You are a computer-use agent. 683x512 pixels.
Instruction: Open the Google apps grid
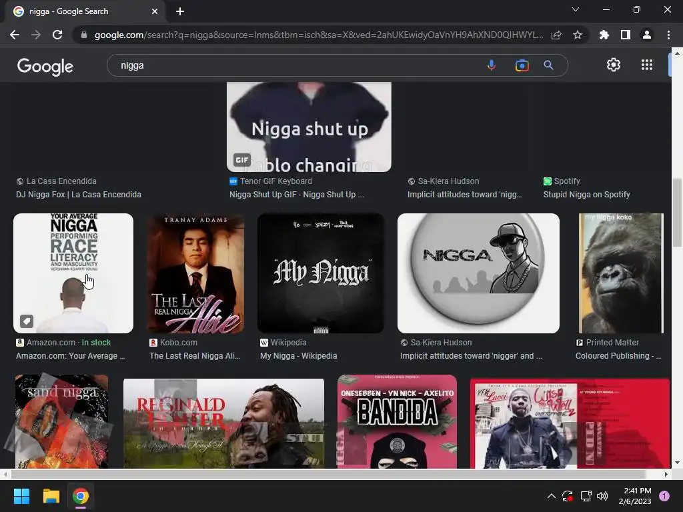point(647,65)
